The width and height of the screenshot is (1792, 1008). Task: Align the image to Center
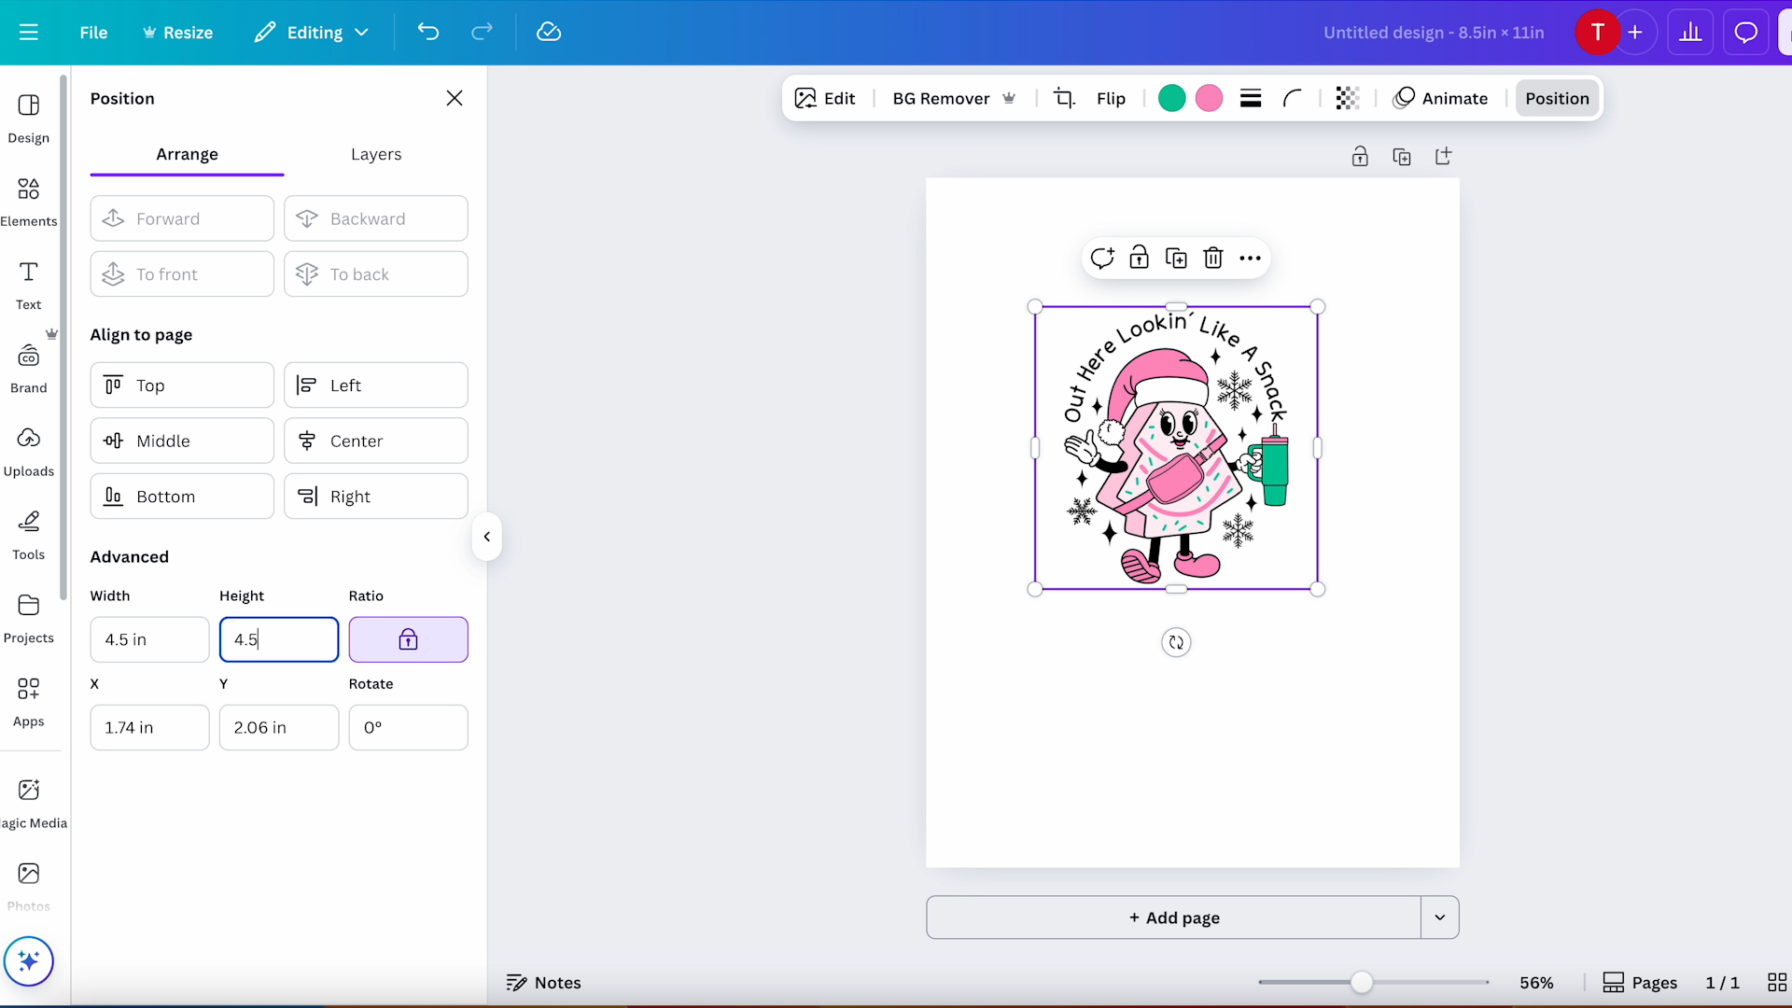coord(375,441)
